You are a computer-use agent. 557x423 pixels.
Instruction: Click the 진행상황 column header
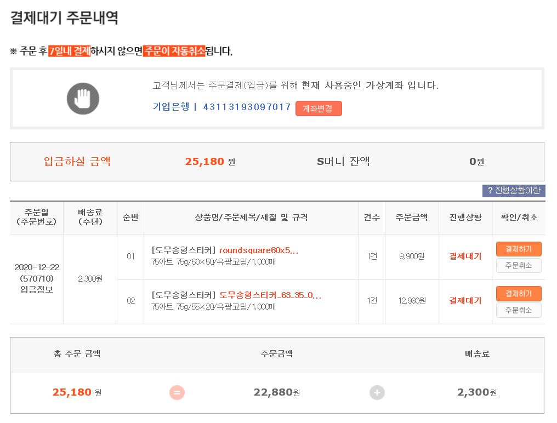(465, 218)
